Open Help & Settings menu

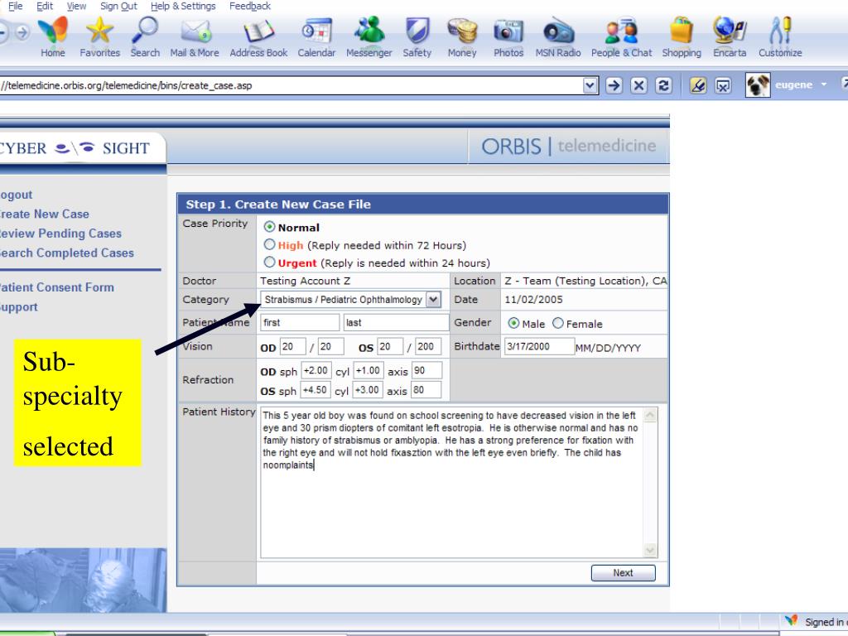pyautogui.click(x=183, y=6)
